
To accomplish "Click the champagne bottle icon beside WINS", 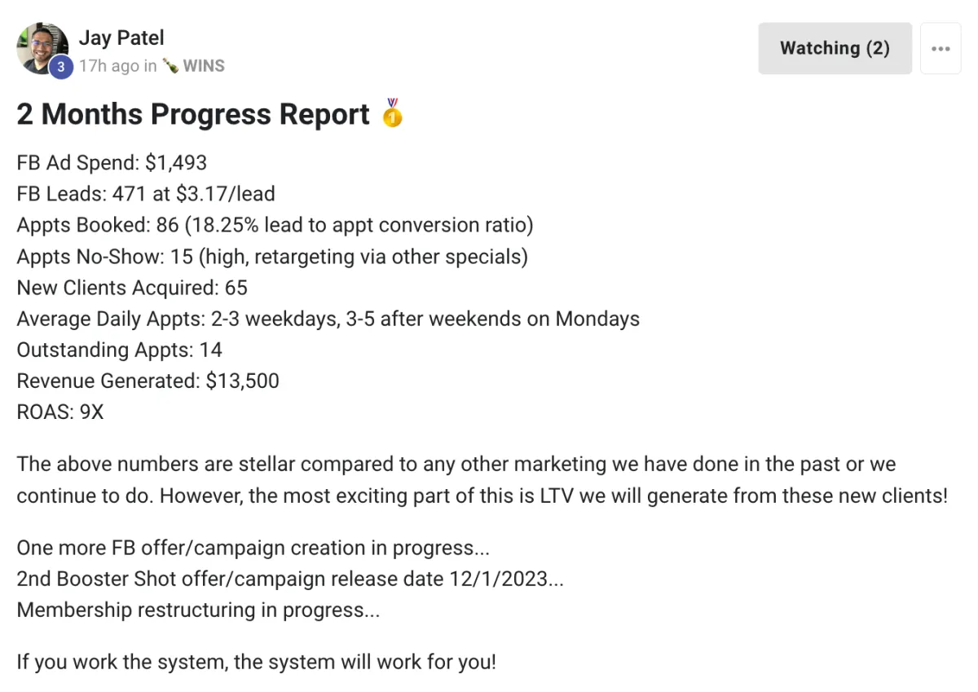I will point(170,67).
